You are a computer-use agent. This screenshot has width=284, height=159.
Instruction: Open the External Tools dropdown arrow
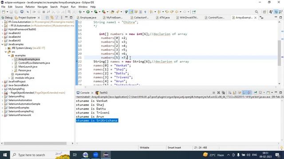tap(107, 12)
